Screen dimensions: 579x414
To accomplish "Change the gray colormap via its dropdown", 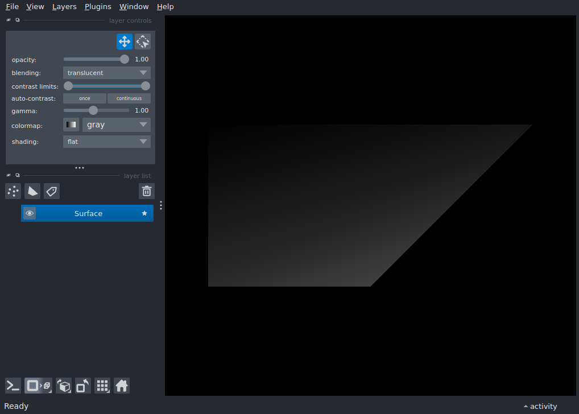I will [x=116, y=125].
